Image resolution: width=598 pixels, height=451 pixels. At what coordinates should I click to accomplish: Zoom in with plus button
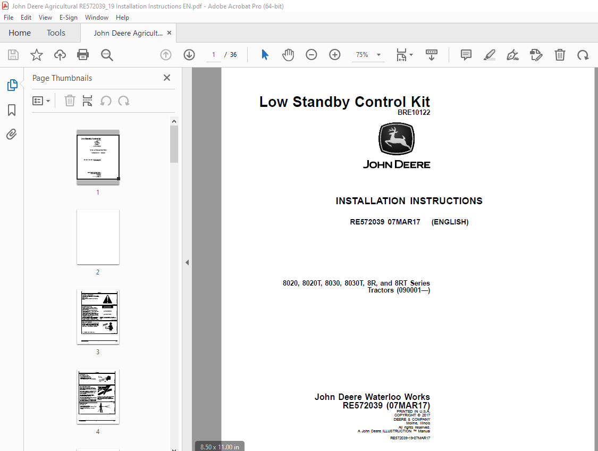(x=335, y=55)
